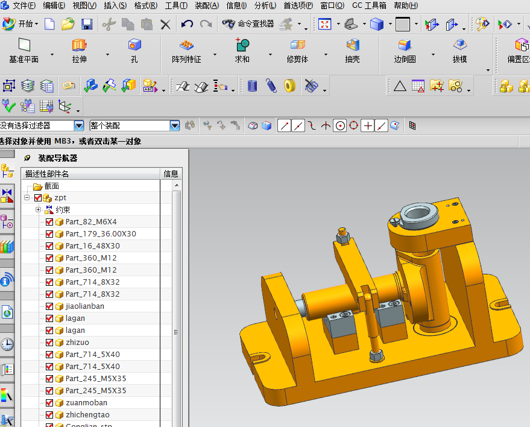Select the 孔 (Hole) feature icon
This screenshot has width=530, height=427.
click(134, 45)
